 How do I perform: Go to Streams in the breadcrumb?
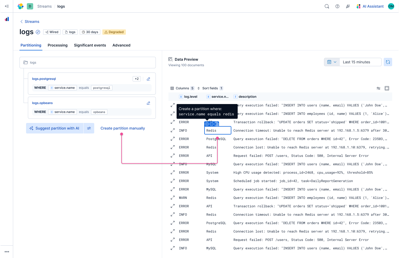click(x=44, y=6)
